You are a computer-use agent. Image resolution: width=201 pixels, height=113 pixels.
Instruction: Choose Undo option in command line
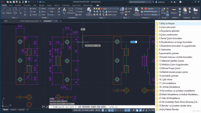click(x=98, y=107)
